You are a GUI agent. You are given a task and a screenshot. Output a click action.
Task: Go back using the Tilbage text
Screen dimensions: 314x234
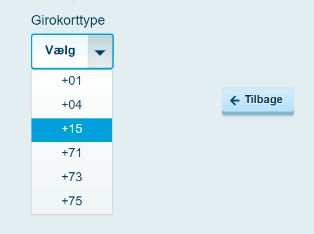[x=263, y=100]
